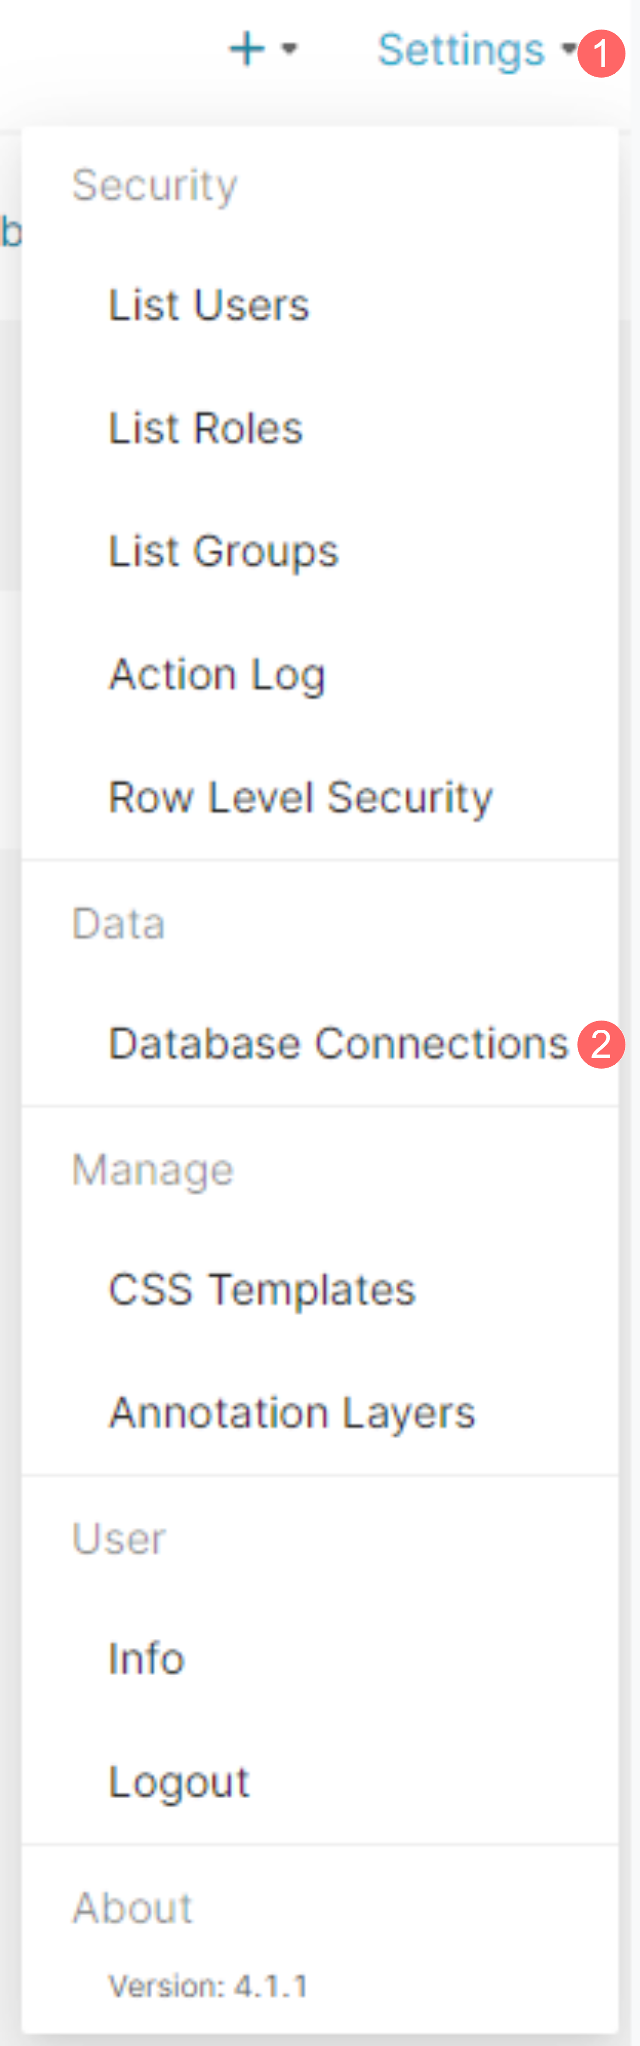Image resolution: width=640 pixels, height=2046 pixels.
Task: Open CSS Templates under Manage
Action: (262, 1289)
